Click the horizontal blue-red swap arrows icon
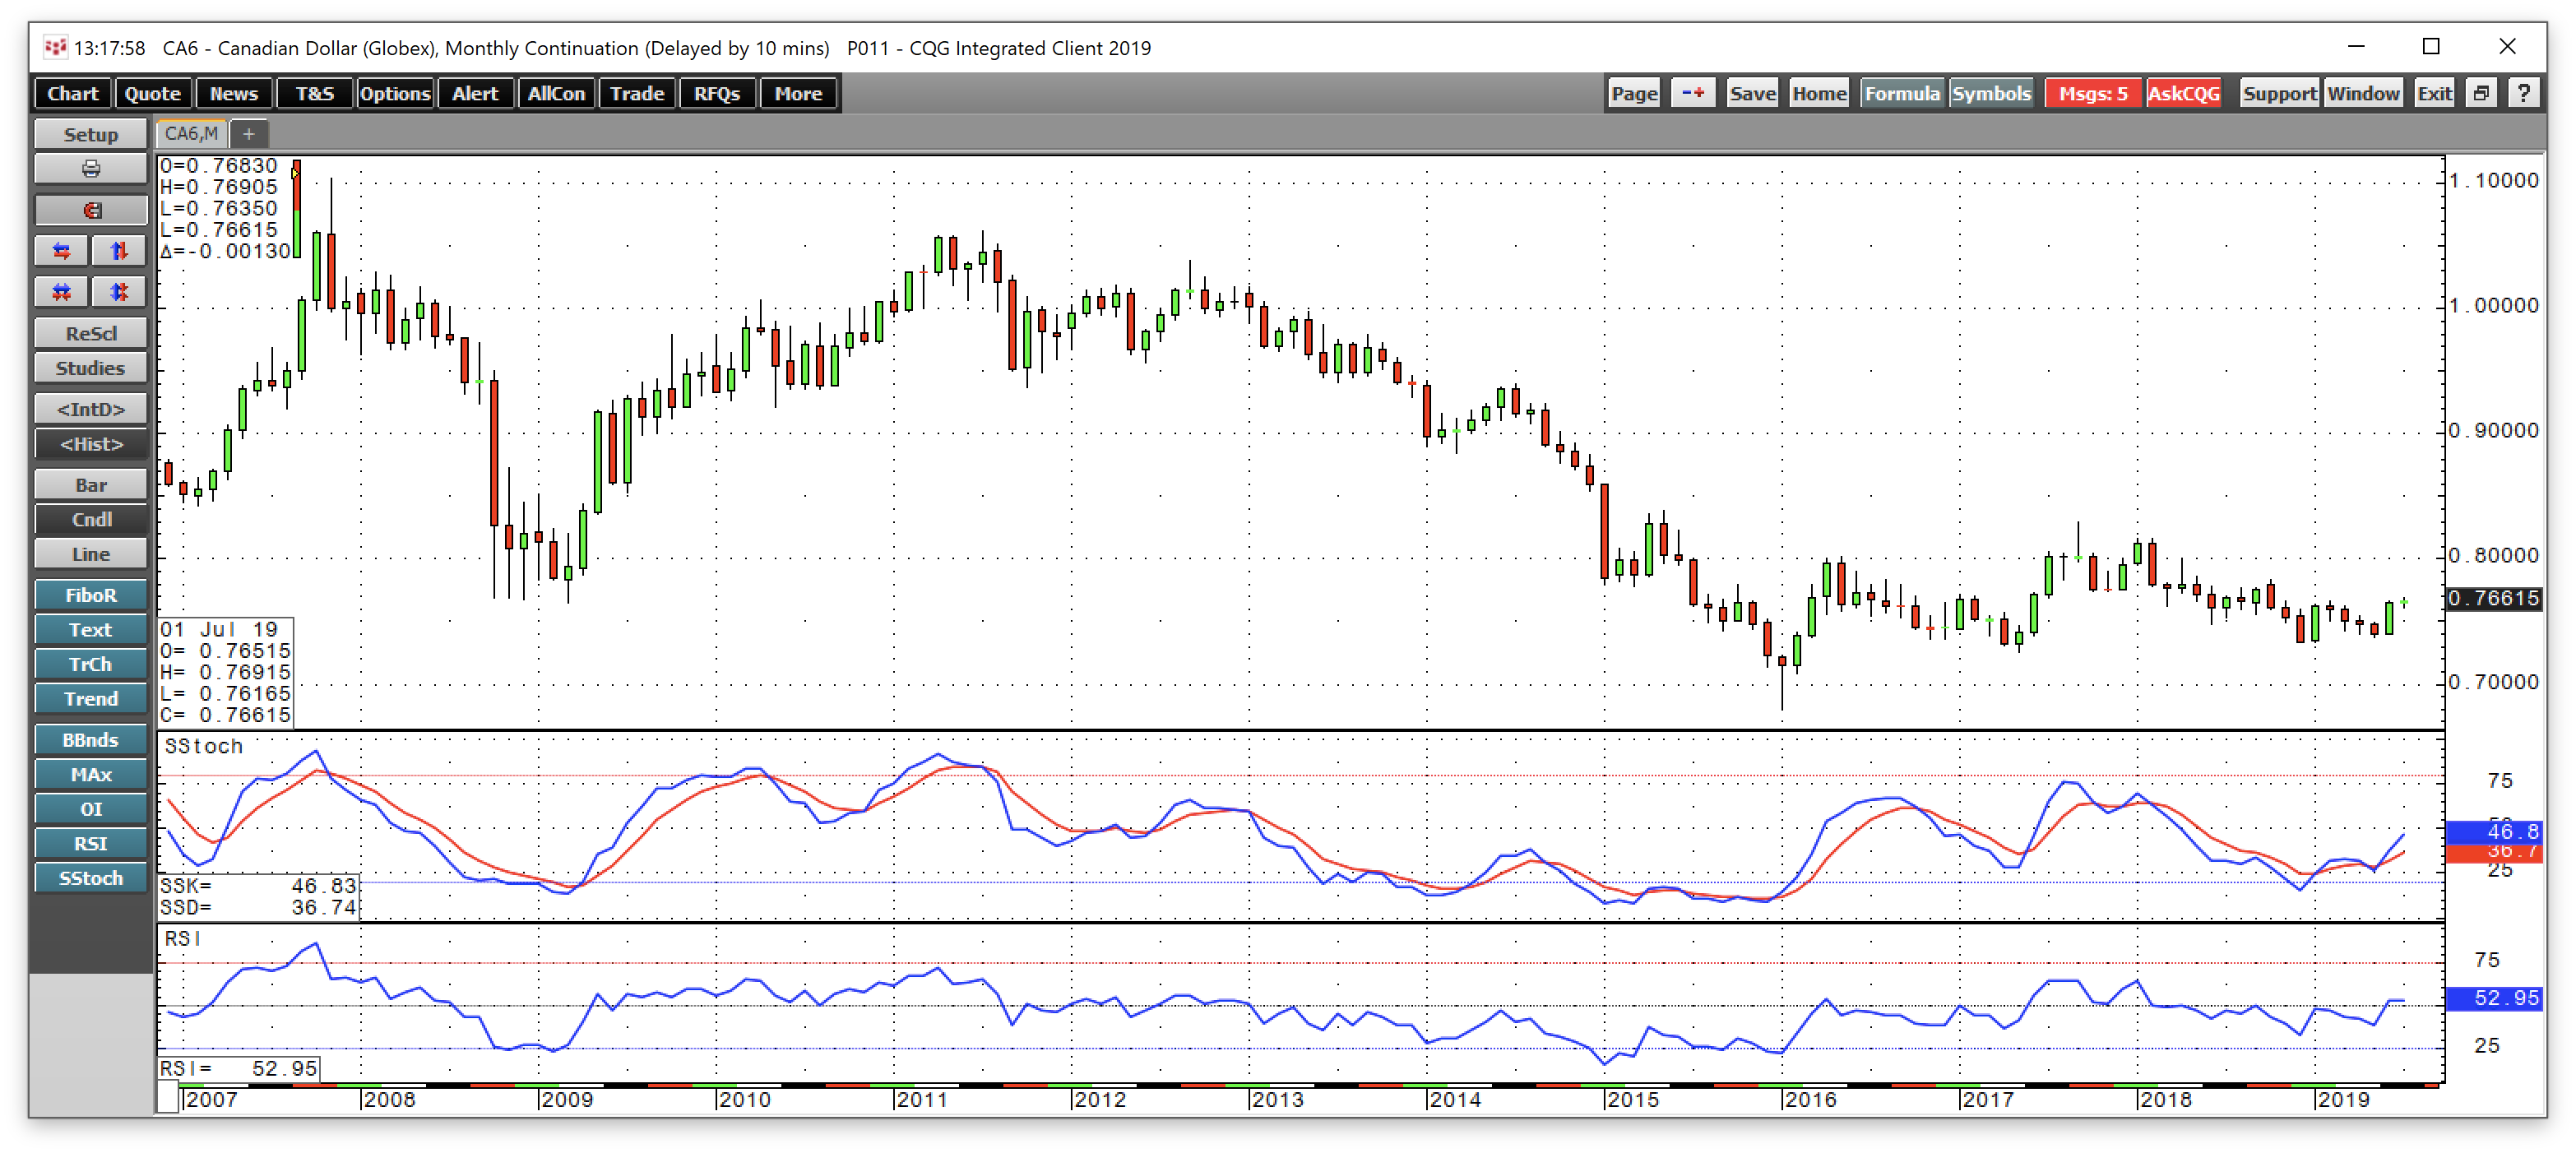The height and width of the screenshot is (1153, 2576). point(62,251)
